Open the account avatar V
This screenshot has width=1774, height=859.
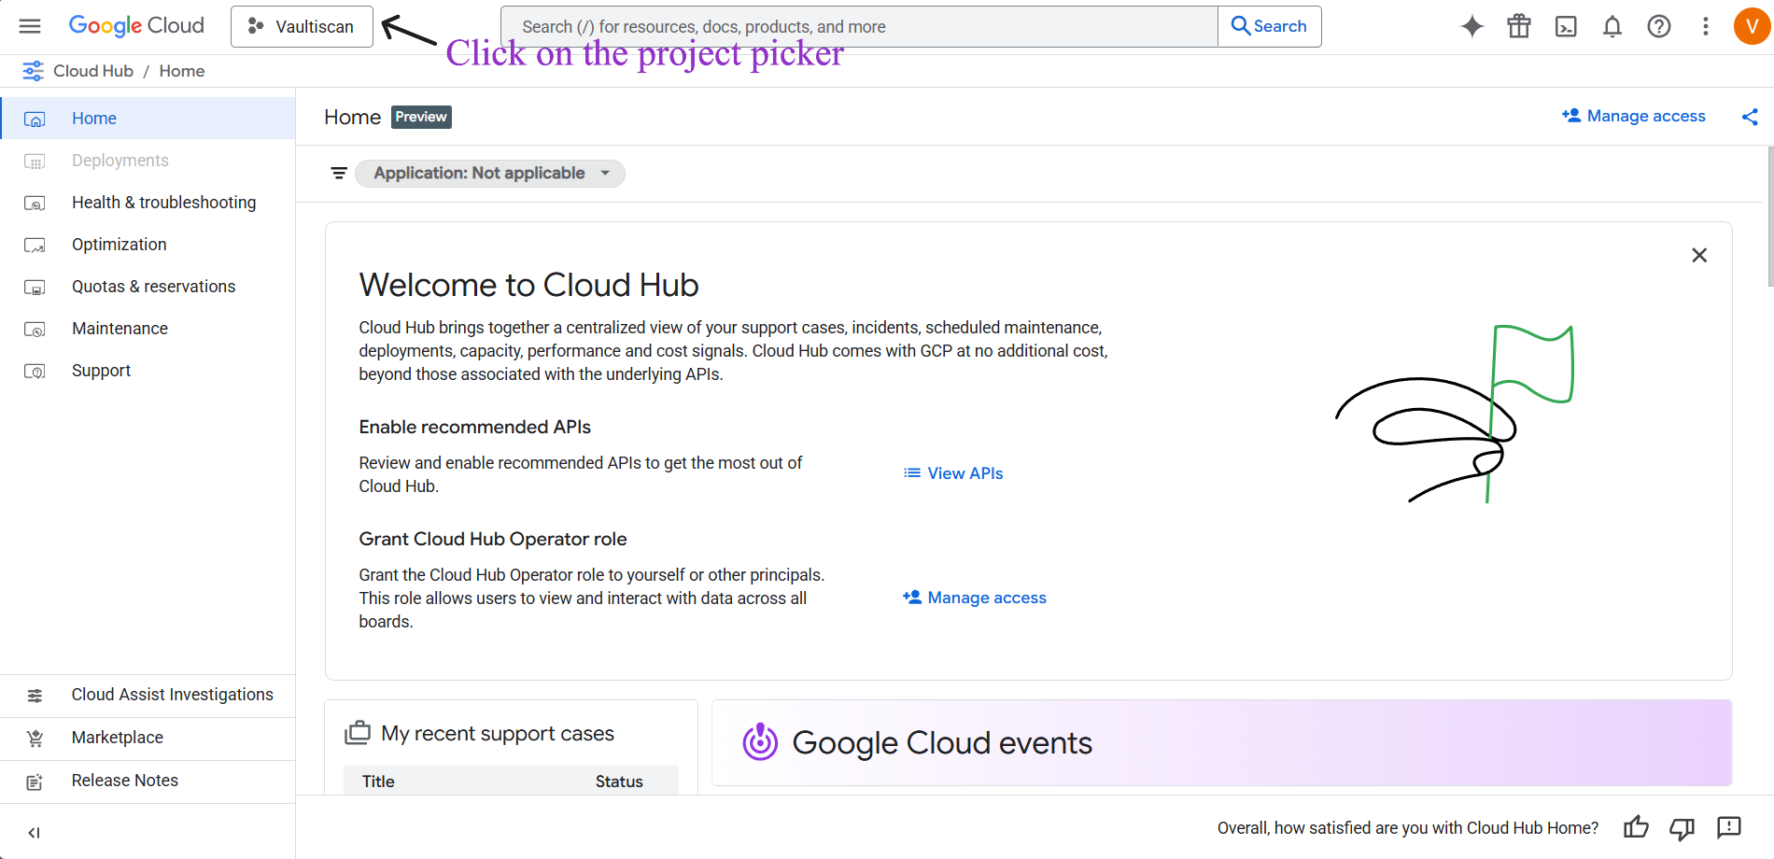tap(1752, 26)
